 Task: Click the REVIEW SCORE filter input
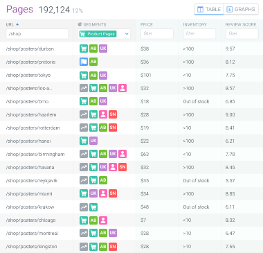242,34
